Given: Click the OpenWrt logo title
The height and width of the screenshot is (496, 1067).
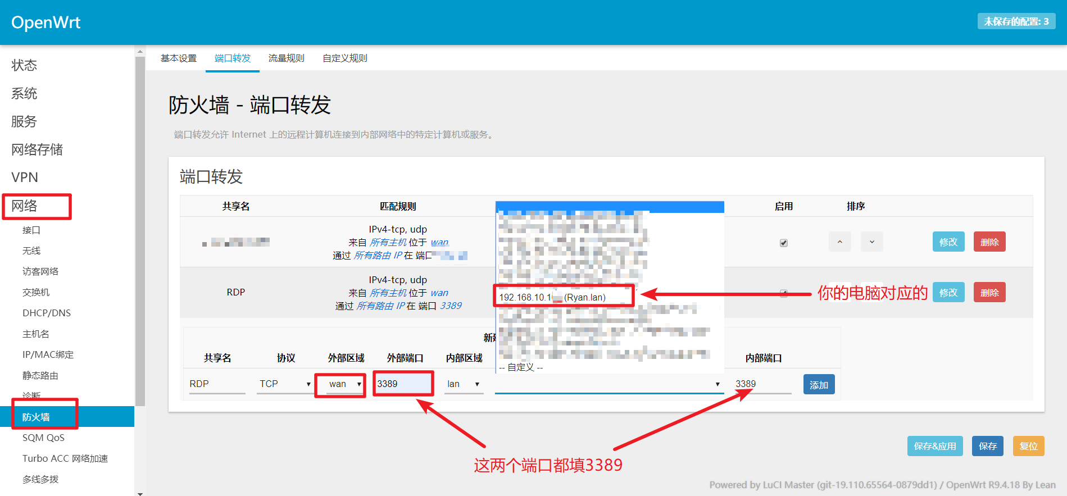Looking at the screenshot, I should pyautogui.click(x=46, y=22).
